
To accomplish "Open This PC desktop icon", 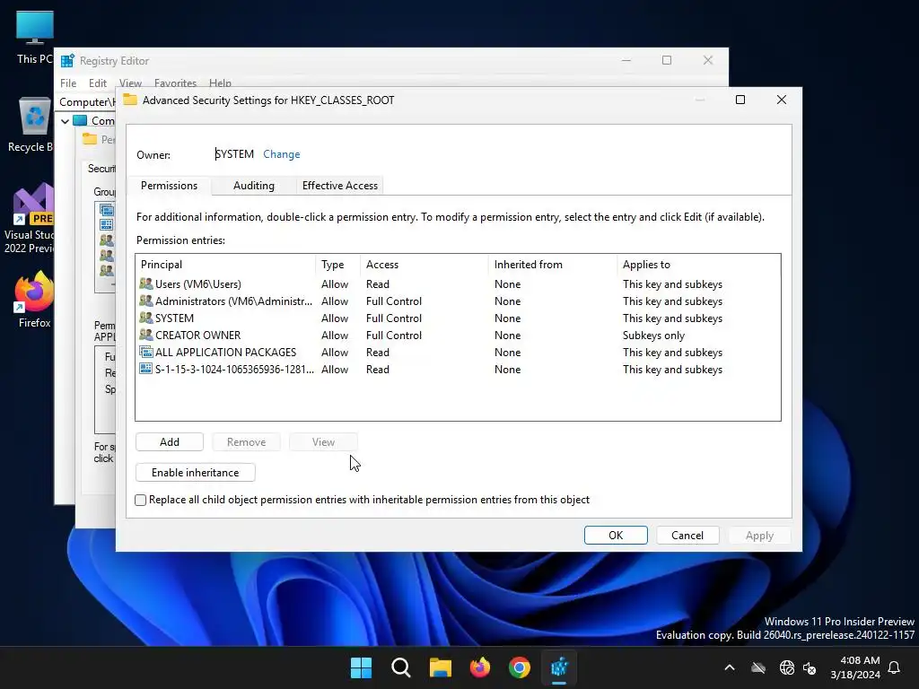I will pos(35,37).
